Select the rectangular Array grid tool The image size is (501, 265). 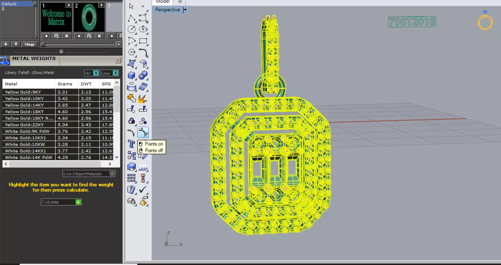[131, 178]
